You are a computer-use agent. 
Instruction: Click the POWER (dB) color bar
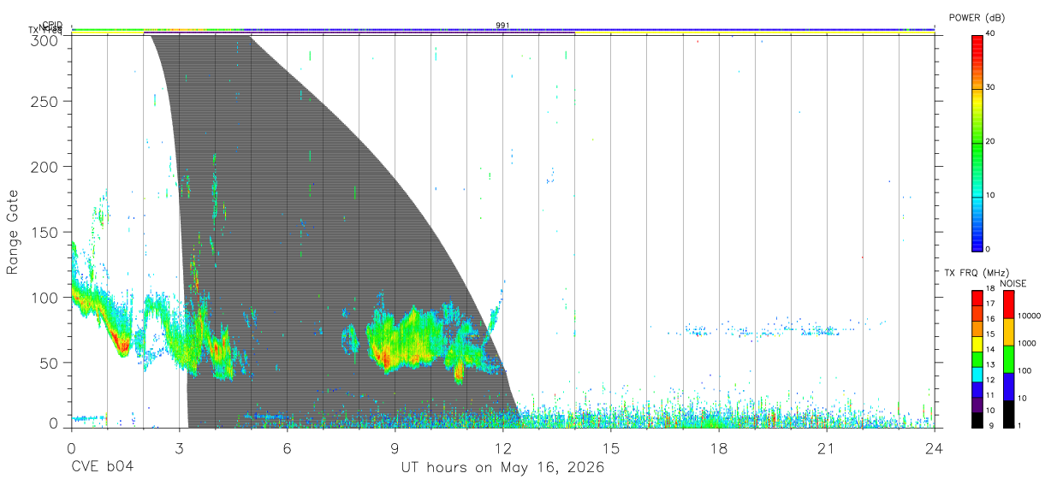(977, 142)
